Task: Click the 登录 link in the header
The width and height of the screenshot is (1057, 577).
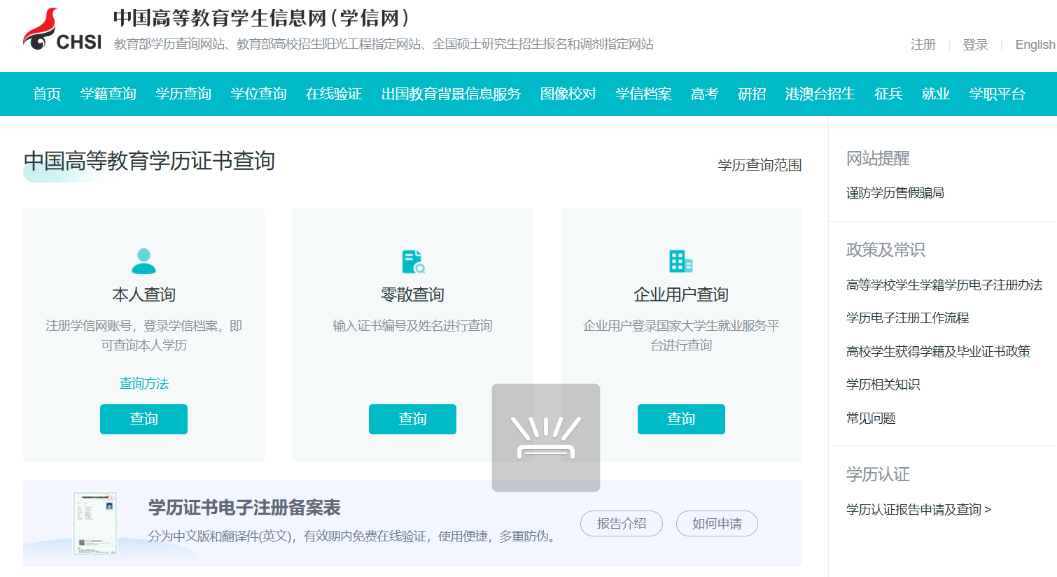Action: [975, 45]
